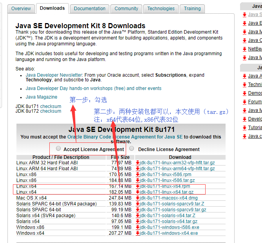
Task: Click download arrow icon for windows-x64.exe
Action: 138,233
